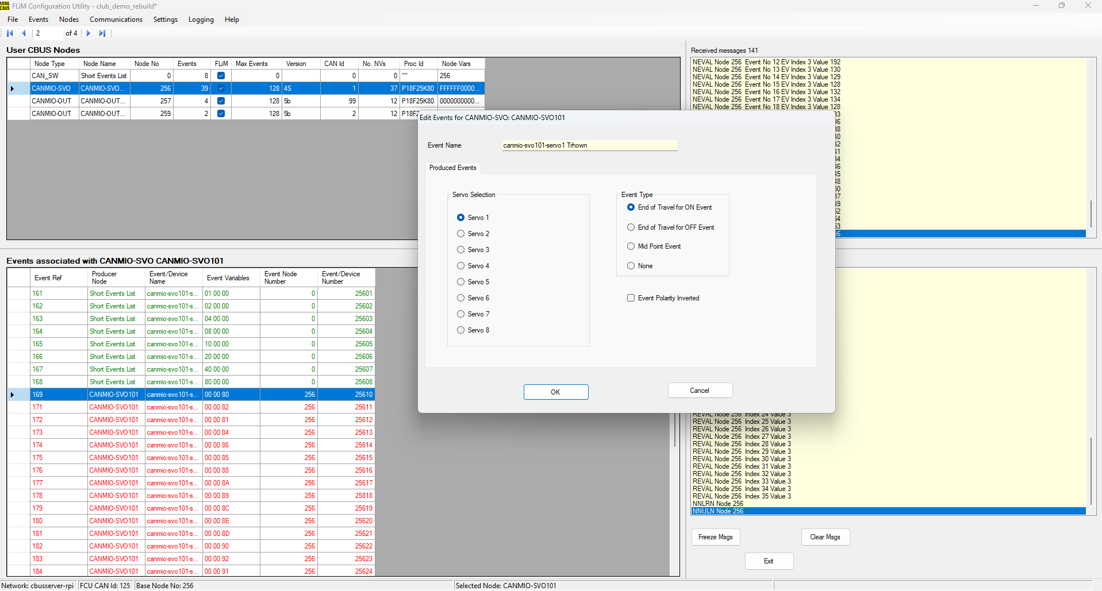1102x591 pixels.
Task: Toggle FLiM checkbox for CAN_SW node
Action: [221, 76]
